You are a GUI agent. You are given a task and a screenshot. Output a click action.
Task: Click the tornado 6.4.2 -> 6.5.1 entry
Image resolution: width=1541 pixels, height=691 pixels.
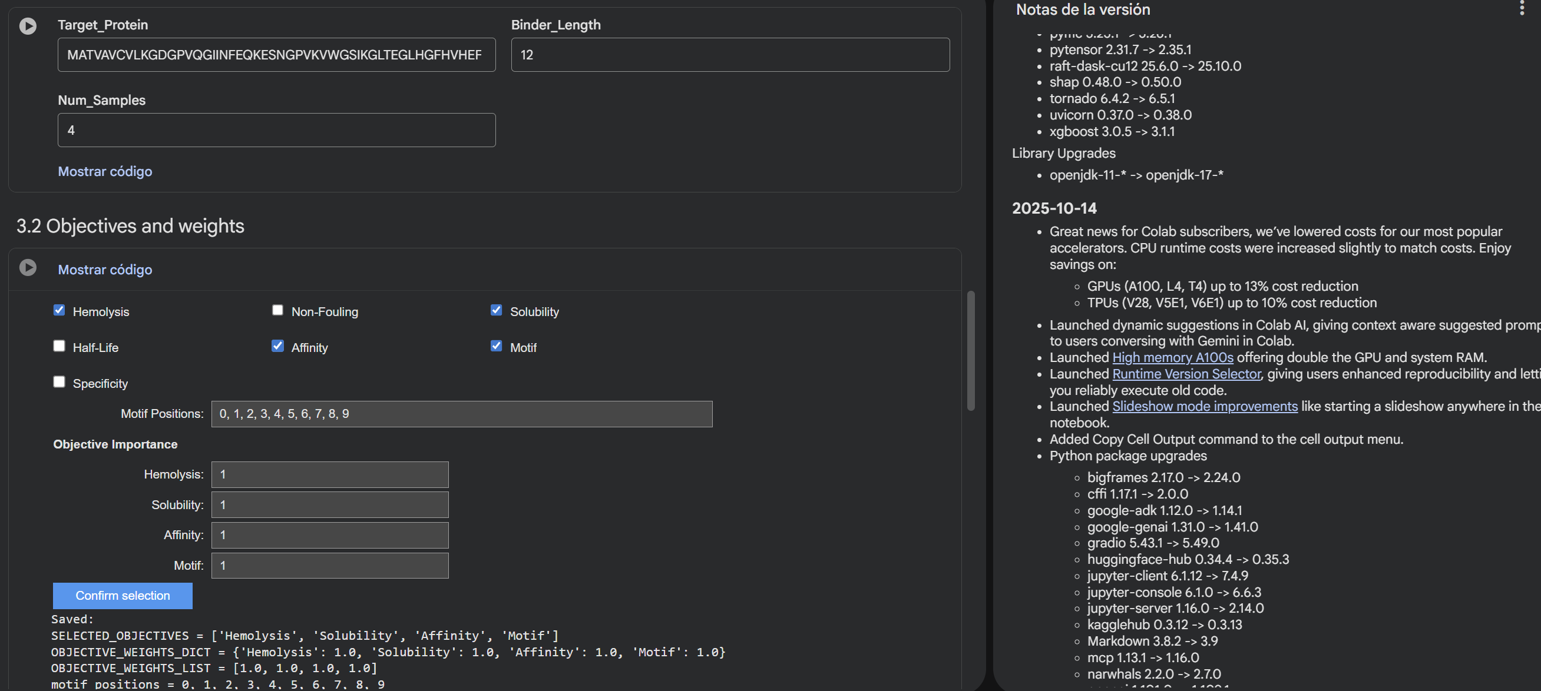coord(1112,99)
